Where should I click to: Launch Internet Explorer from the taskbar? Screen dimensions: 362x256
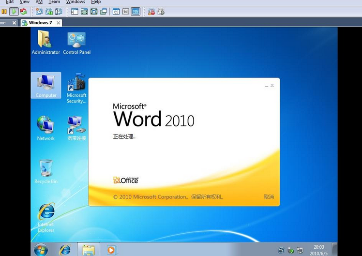[65, 250]
